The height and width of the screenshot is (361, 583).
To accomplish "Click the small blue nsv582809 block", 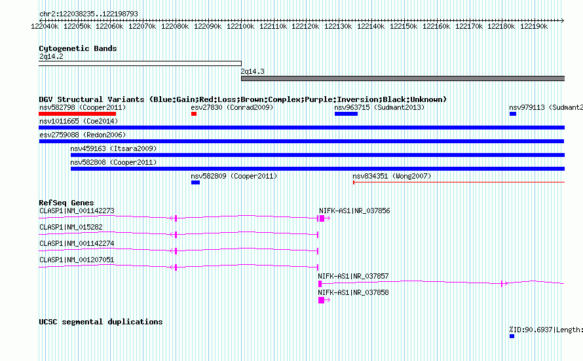I will (196, 182).
